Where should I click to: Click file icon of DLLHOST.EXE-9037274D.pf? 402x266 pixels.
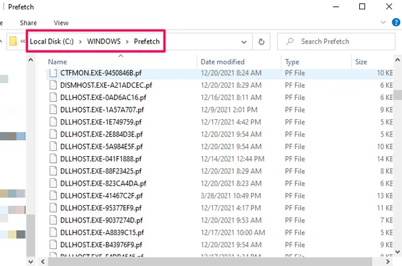coord(53,220)
